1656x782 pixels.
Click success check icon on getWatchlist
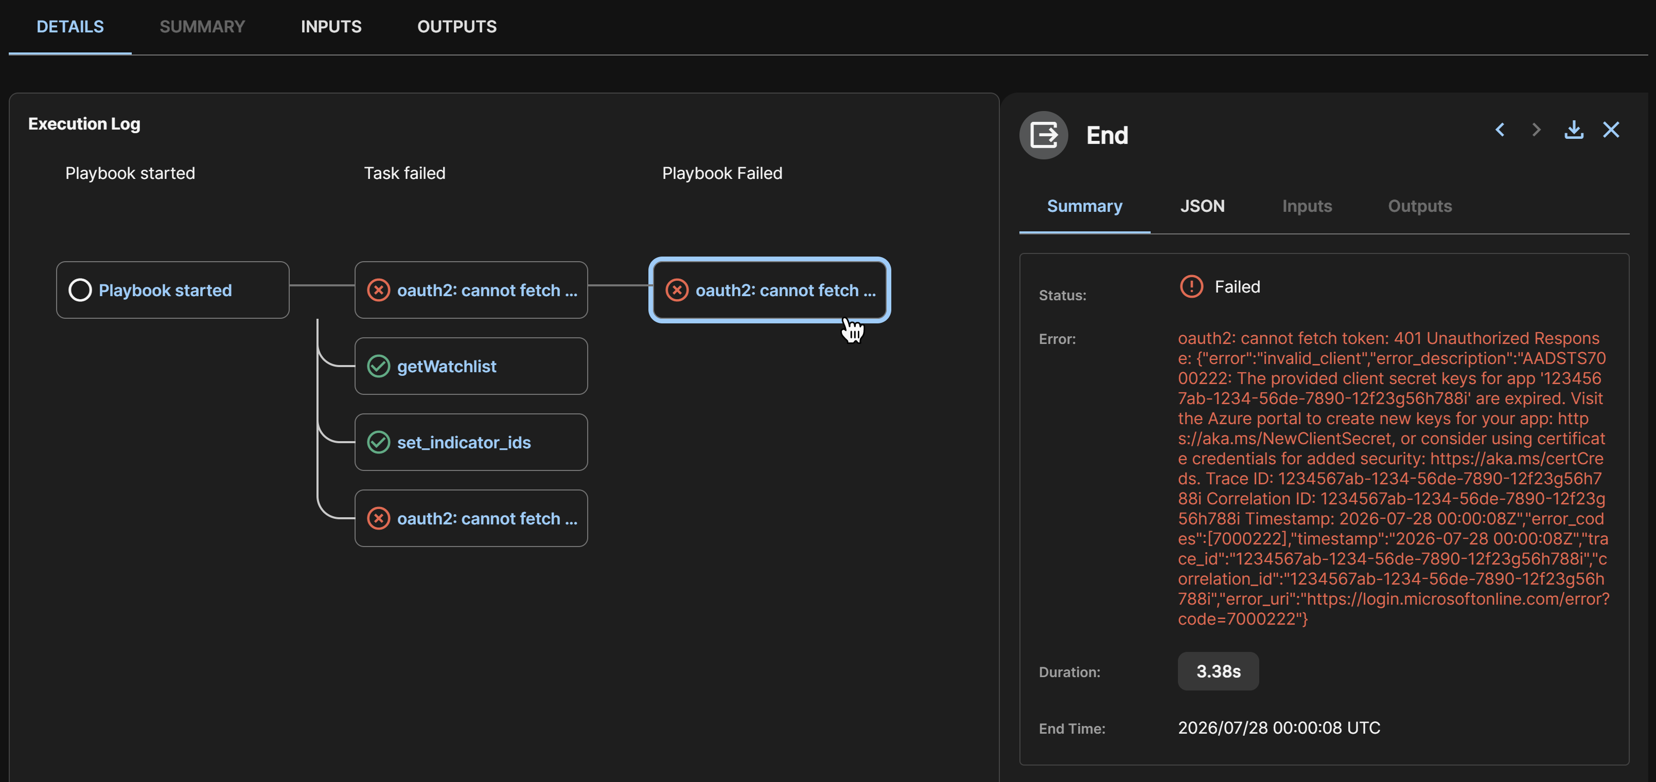tap(378, 366)
